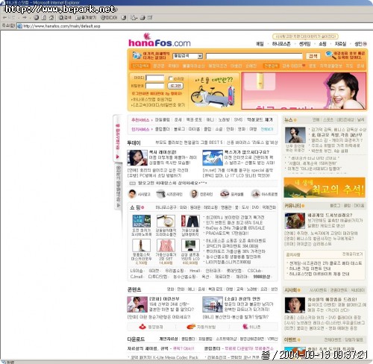Click the last game icon in the games row
This screenshot has width=373, height=364.
click(x=256, y=194)
